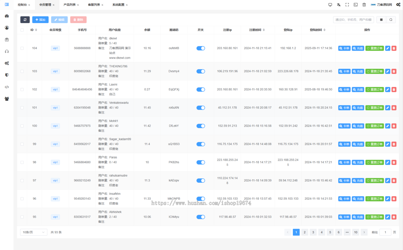Toggle the switch for user dkewl
The height and width of the screenshot is (250, 403).
click(x=201, y=48)
